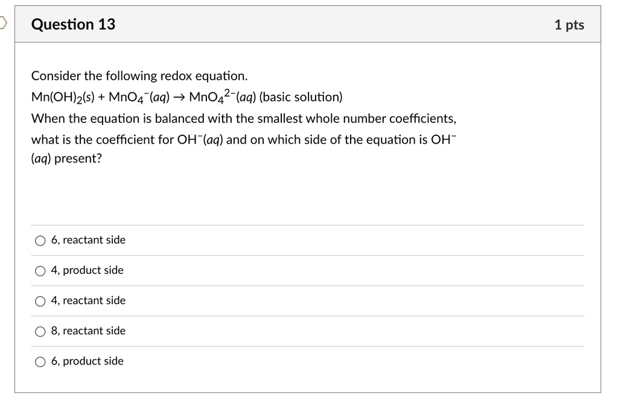Select the radio button for '6, product side'
Screen dimensions: 618x405
click(40, 361)
